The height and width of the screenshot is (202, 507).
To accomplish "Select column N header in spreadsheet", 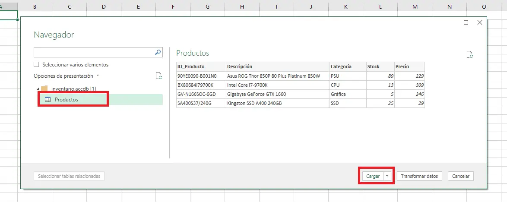I will 449,6.
